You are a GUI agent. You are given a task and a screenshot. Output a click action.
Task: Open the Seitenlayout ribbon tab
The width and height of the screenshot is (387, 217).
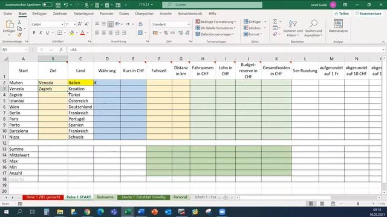83,13
